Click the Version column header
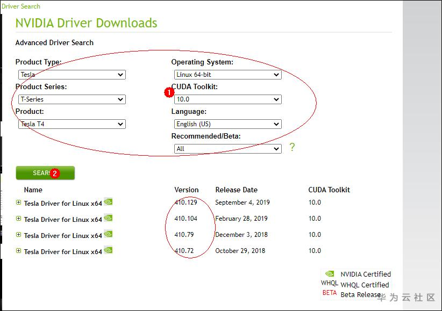Image resolution: width=442 pixels, height=311 pixels. pos(187,190)
